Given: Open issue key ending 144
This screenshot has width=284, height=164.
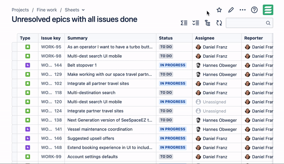Looking at the screenshot, I should coord(51,65).
